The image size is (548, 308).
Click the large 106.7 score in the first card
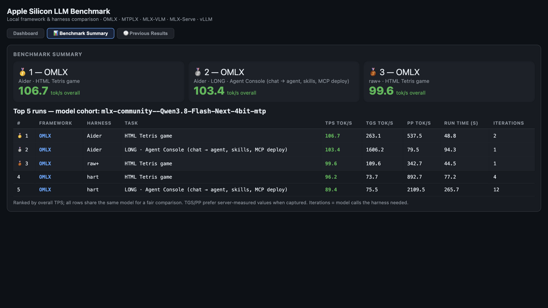(x=33, y=91)
